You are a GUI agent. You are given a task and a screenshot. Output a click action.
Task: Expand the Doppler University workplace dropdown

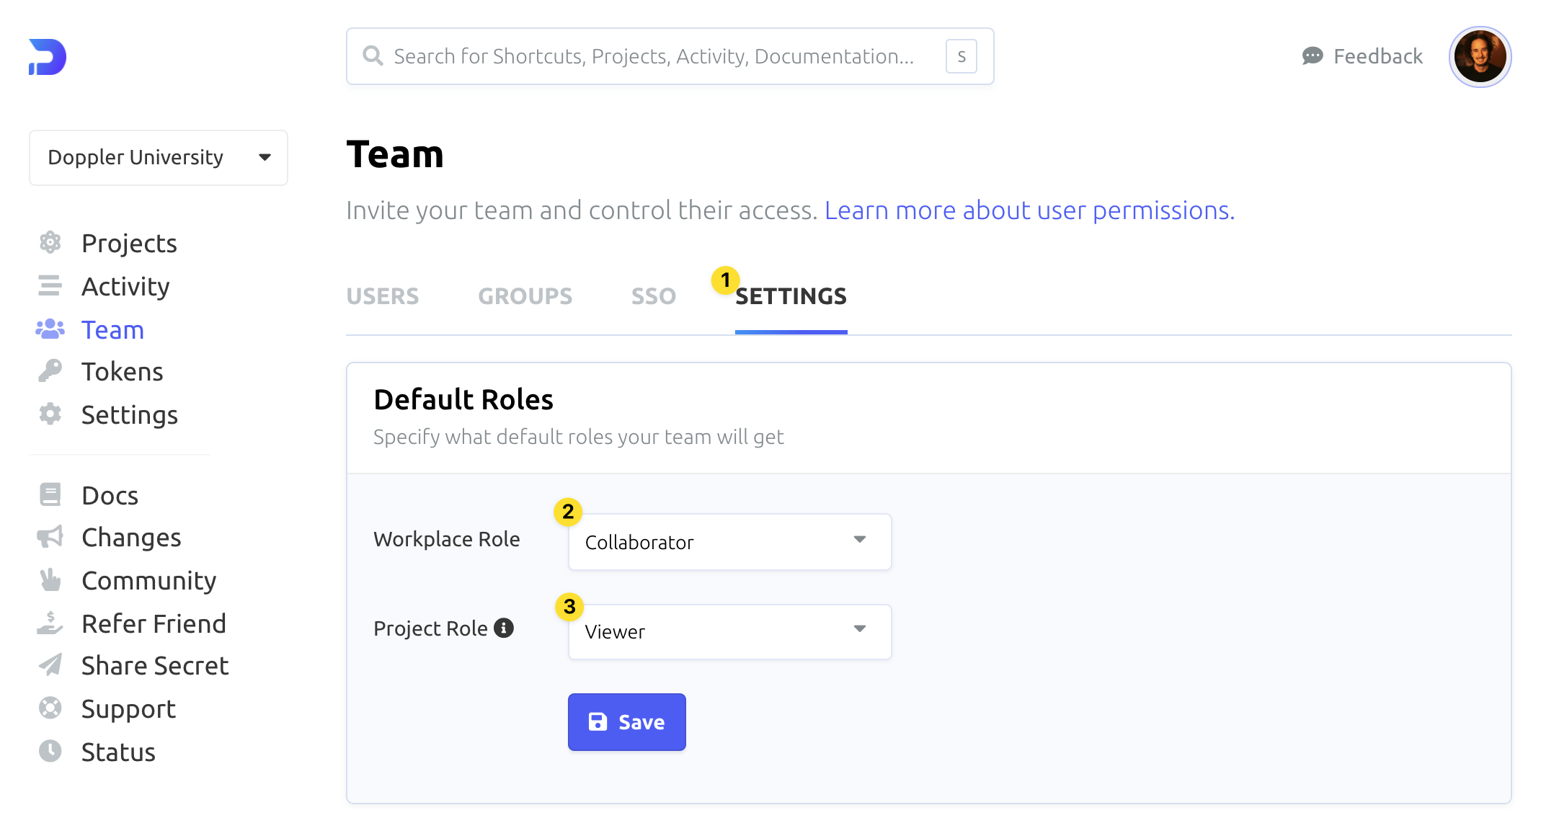tap(159, 157)
